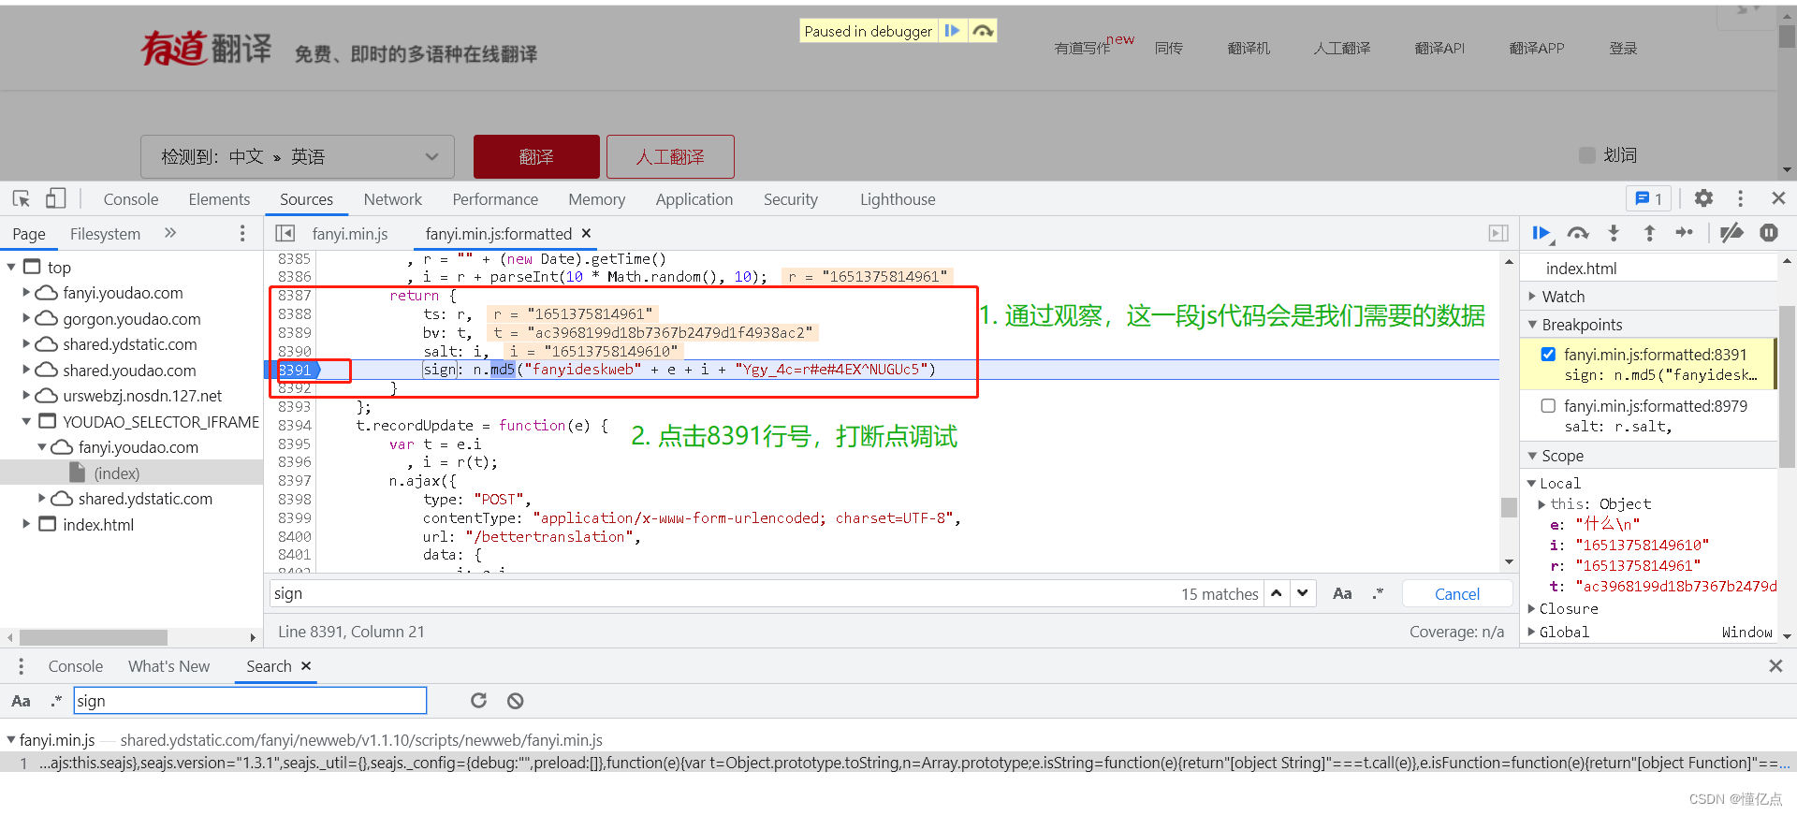Click the code editor vertical scrollbar thumb
Viewport: 1797px width, 815px height.
(x=1509, y=506)
